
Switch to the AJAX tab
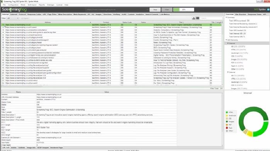pyautogui.click(x=124, y=14)
